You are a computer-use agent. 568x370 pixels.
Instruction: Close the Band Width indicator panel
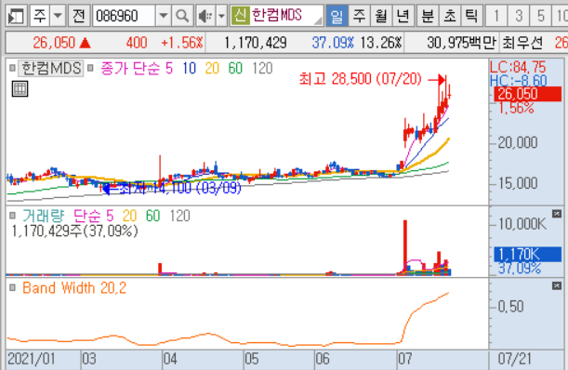point(557,286)
